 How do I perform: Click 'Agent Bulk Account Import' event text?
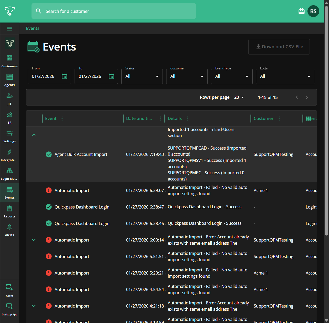point(81,154)
